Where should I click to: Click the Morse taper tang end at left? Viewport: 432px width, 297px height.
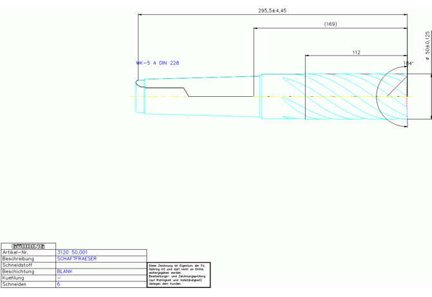pos(139,84)
